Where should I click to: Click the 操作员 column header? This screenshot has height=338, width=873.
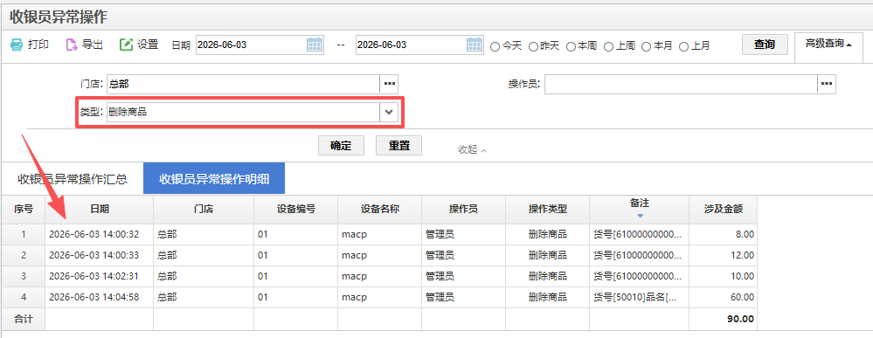pyautogui.click(x=464, y=210)
